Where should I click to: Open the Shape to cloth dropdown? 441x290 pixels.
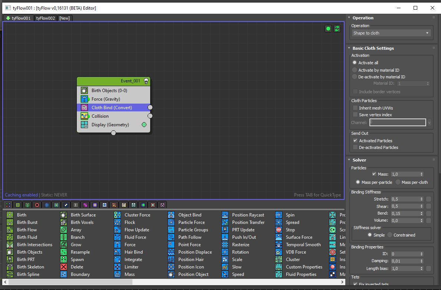(x=391, y=33)
